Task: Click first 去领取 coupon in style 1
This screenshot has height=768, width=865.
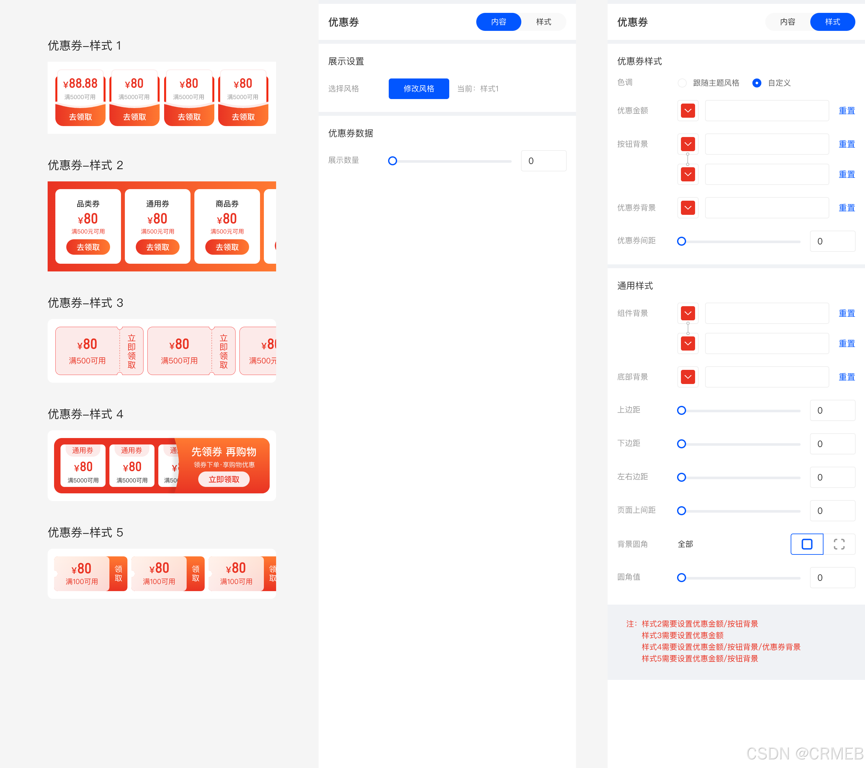Action: (80, 117)
